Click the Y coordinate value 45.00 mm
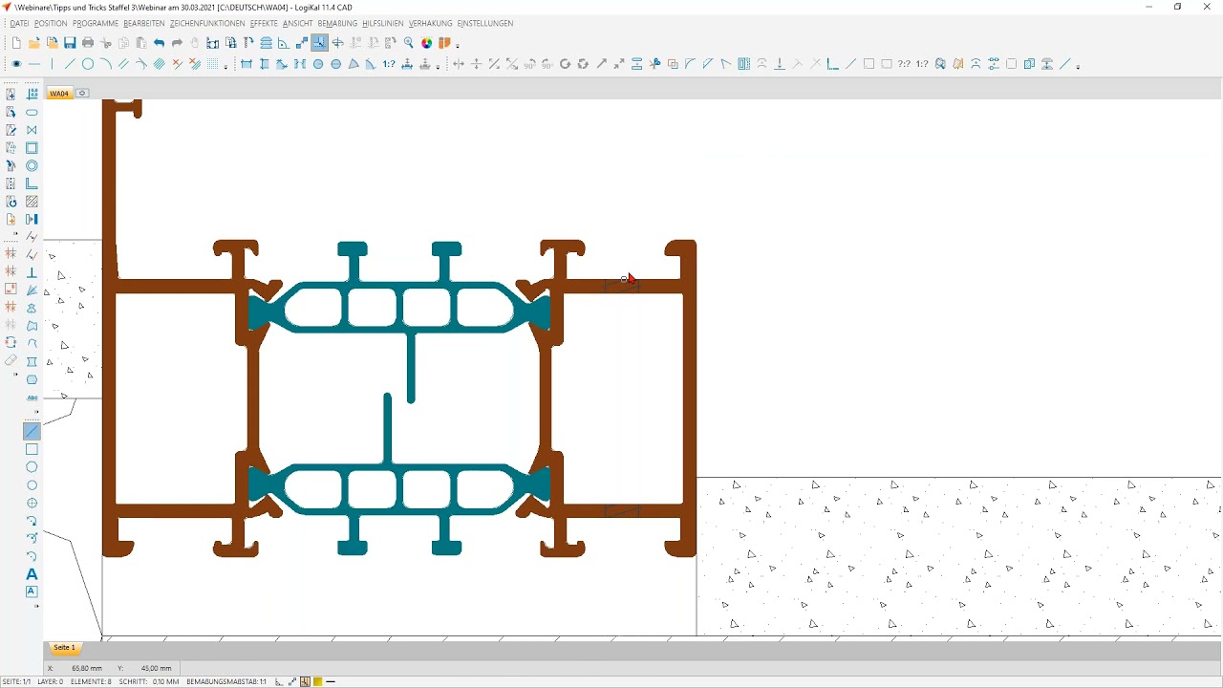Image resolution: width=1223 pixels, height=688 pixels. (157, 669)
